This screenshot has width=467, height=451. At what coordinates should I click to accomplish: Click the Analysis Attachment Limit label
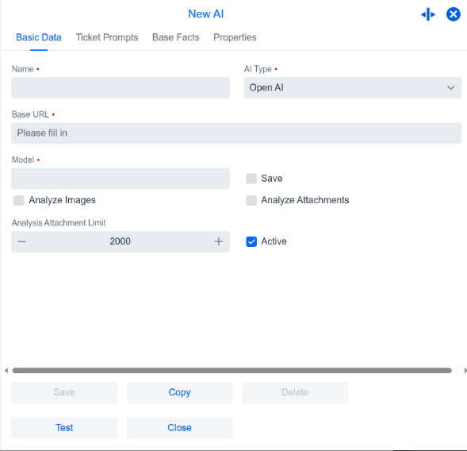59,223
